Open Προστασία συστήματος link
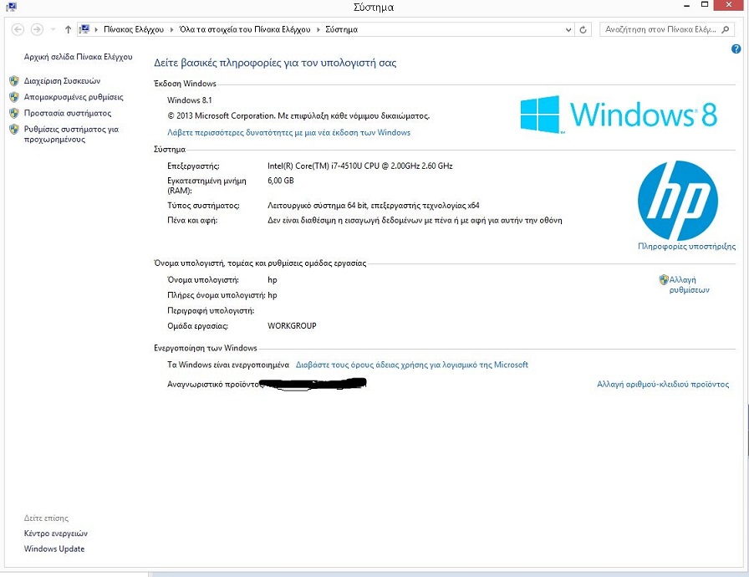Viewport: 749px width, 577px height. click(x=68, y=113)
